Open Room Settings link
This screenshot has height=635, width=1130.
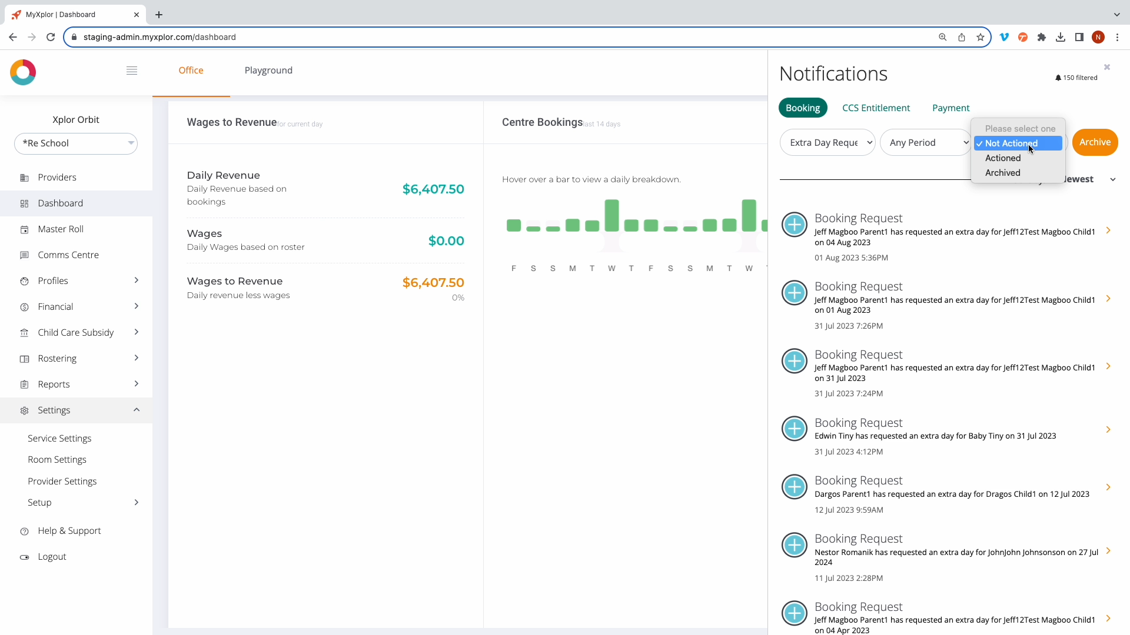tap(57, 460)
